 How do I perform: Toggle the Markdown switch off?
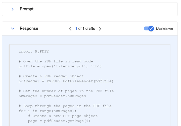[149, 29]
